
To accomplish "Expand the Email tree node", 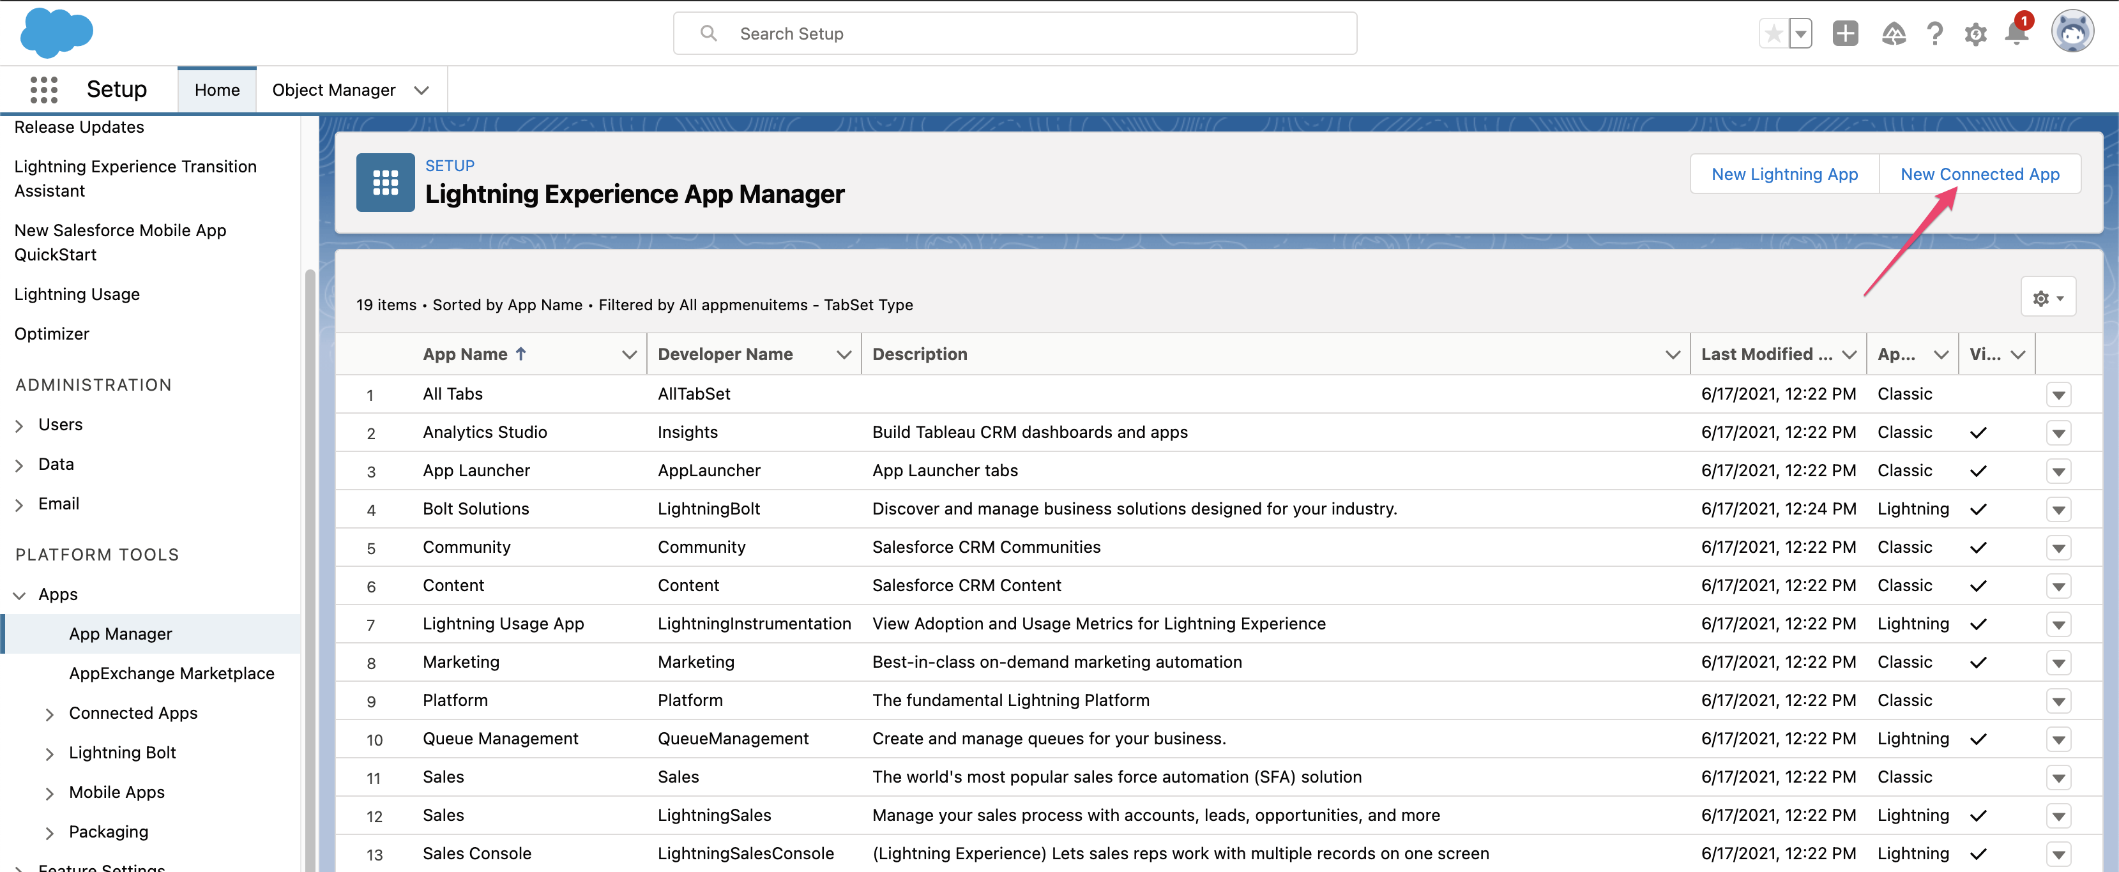I will [20, 505].
